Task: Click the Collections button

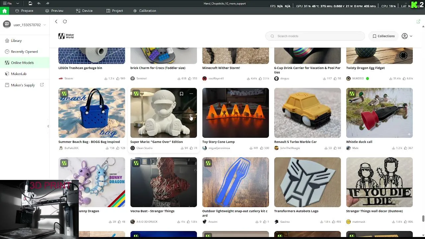Action: pos(383,36)
